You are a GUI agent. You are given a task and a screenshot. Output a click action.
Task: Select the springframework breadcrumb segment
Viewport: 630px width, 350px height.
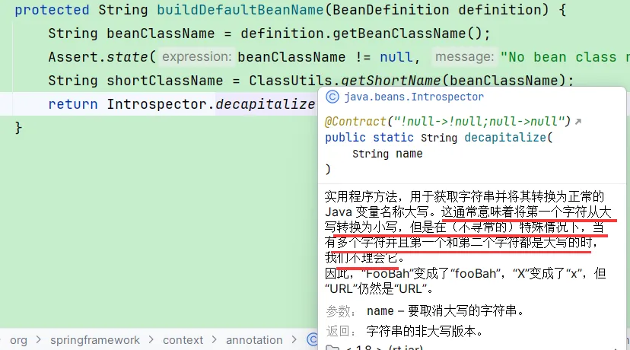pyautogui.click(x=95, y=340)
